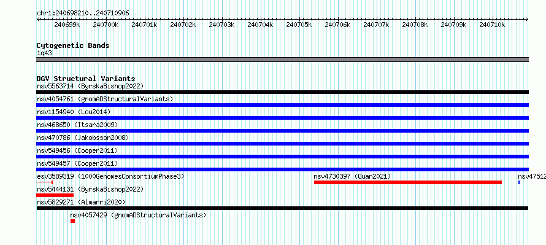Select the blue nsv4054761 variant bar
Viewport: 546px width, 245px height.
pos(282,105)
